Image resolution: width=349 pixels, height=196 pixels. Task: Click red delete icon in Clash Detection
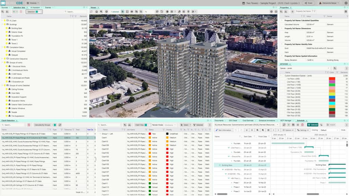click(x=29, y=125)
